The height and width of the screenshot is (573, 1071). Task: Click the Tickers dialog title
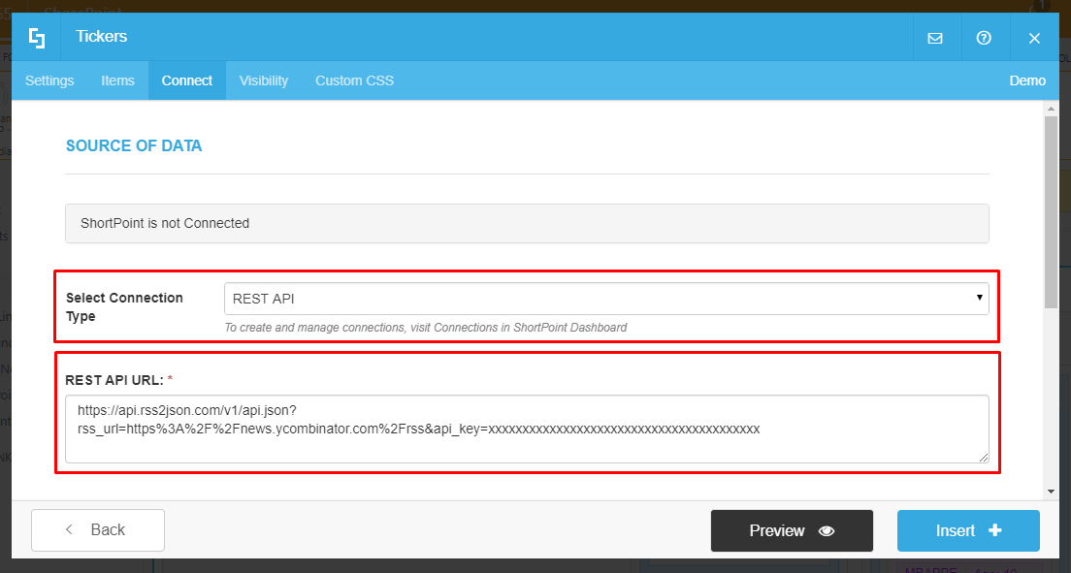pyautogui.click(x=101, y=36)
